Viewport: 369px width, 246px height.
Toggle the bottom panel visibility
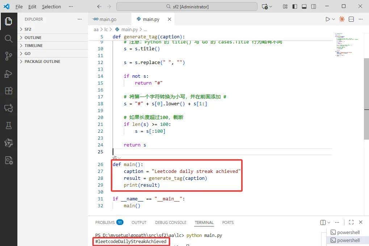click(x=304, y=7)
